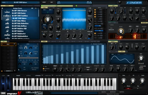
Task: Click the orange gear icon below the FX slots
Action: [x=2, y=71]
